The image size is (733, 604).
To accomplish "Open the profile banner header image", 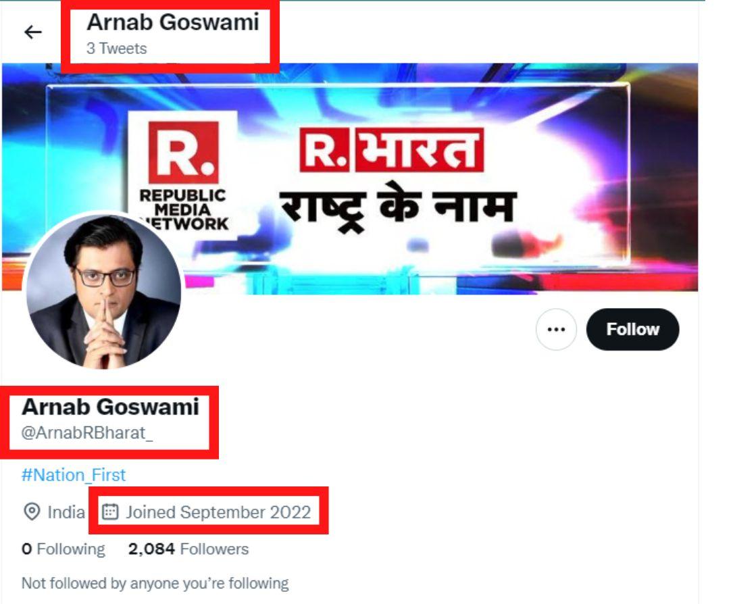I will pyautogui.click(x=350, y=177).
